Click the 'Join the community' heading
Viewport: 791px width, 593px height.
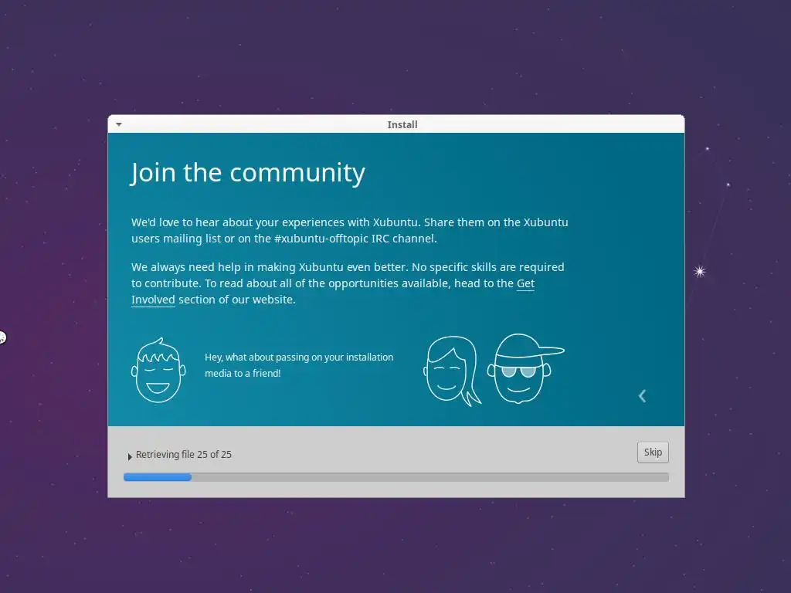click(x=248, y=173)
